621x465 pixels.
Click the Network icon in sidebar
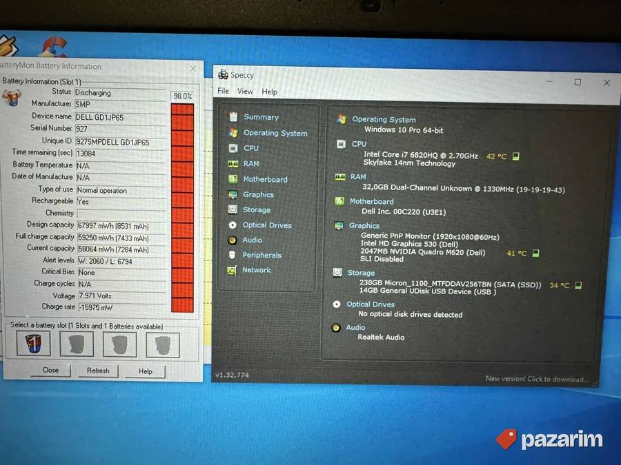(232, 269)
